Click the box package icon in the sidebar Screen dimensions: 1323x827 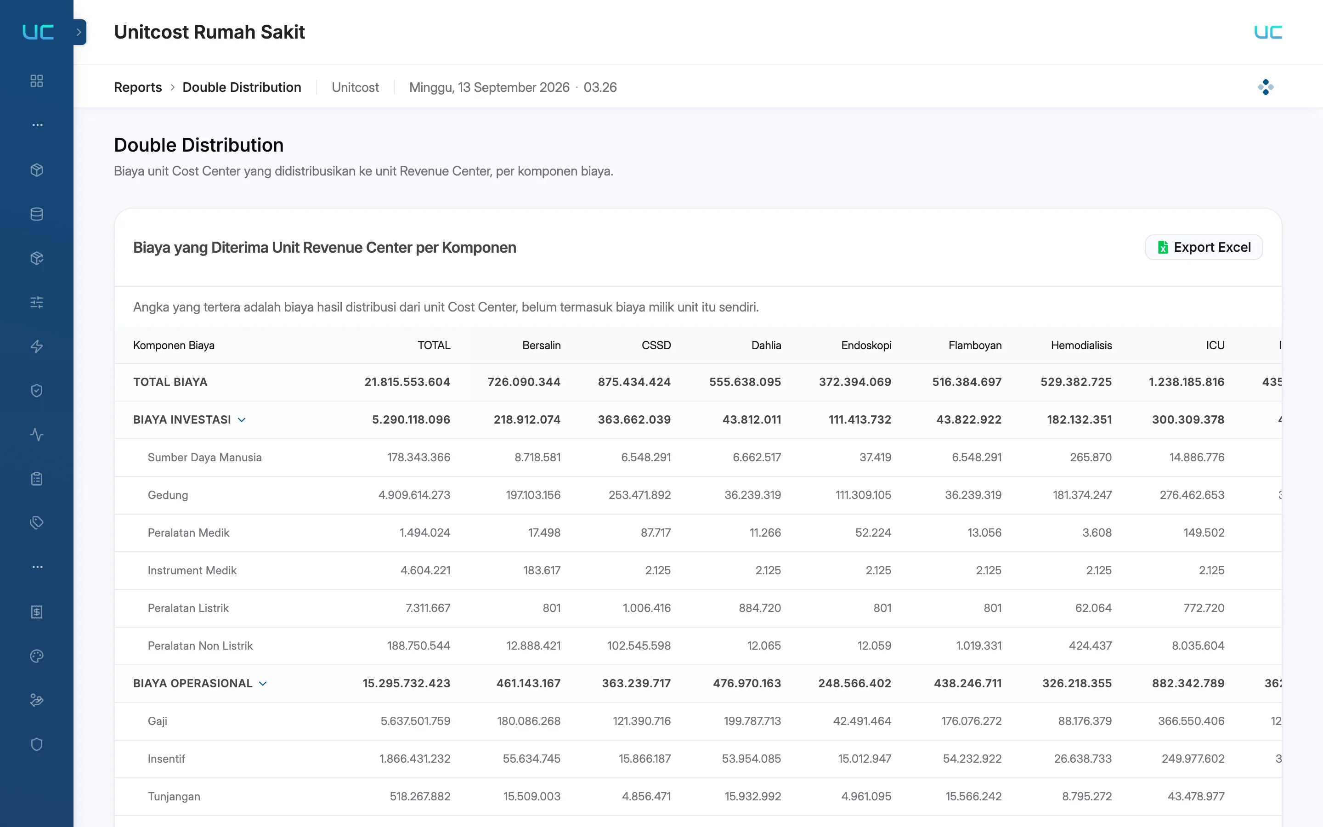tap(37, 170)
